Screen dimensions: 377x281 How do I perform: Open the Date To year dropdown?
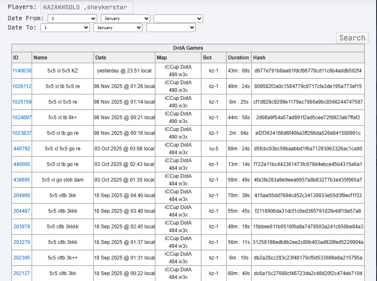click(171, 28)
